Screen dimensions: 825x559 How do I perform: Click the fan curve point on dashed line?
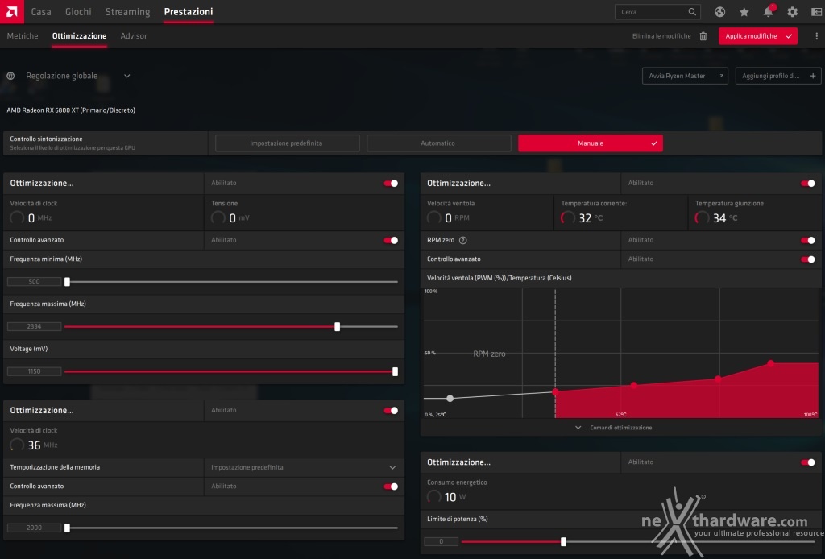click(555, 392)
